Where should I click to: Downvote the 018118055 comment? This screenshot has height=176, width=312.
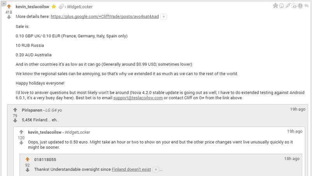(28, 170)
